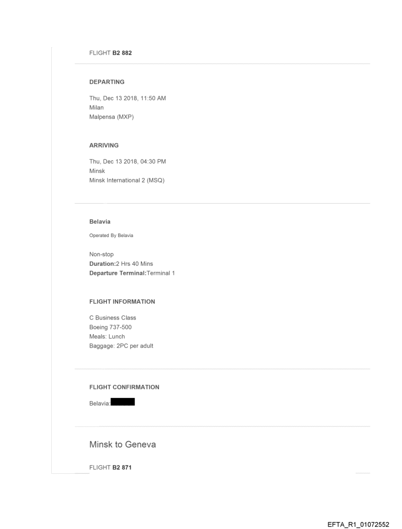This screenshot has width=402, height=529.
Task: Click the FLIGHT B2 882 header
Action: (110, 53)
